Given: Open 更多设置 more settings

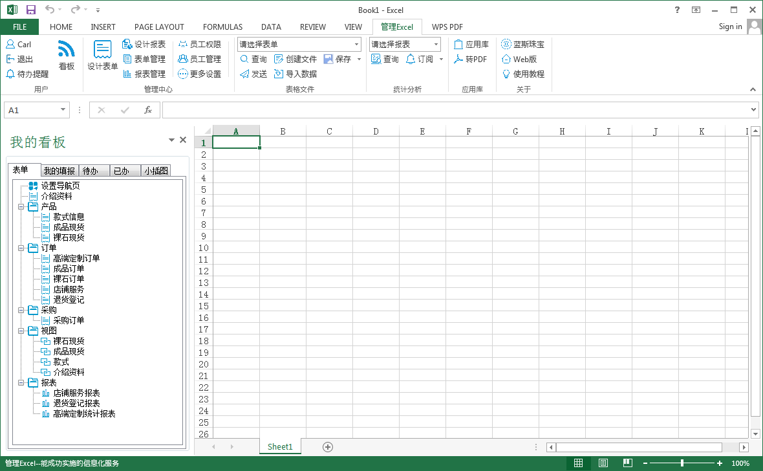Looking at the screenshot, I should coord(200,74).
